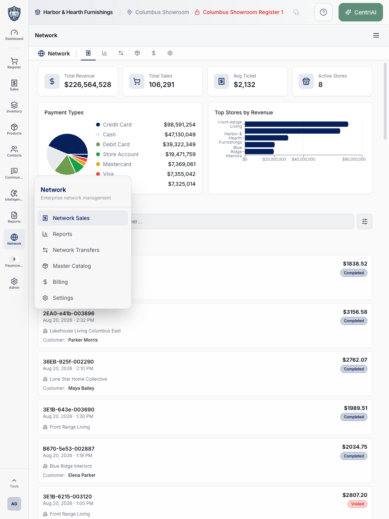This screenshot has width=389, height=519.
Task: Open Dashboard in the sidebar
Action: (14, 35)
